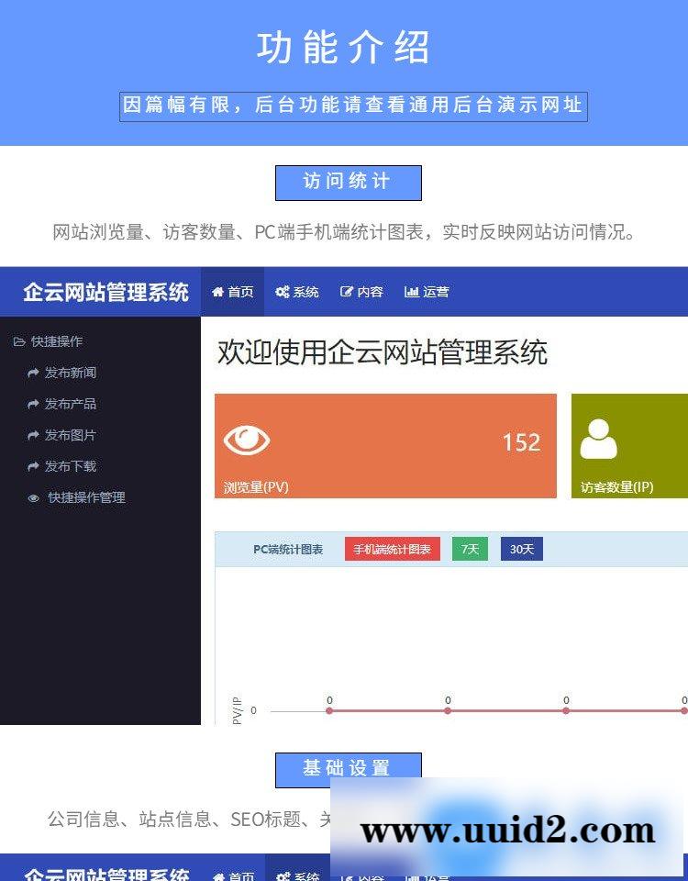Click the 因篇幅有限 notice box
The height and width of the screenshot is (881, 688).
click(x=353, y=106)
